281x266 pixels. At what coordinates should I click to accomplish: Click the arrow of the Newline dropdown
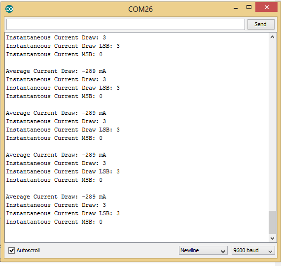(x=223, y=251)
